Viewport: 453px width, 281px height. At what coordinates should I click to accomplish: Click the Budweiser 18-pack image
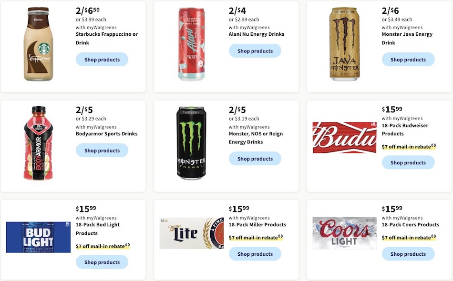[x=344, y=137]
